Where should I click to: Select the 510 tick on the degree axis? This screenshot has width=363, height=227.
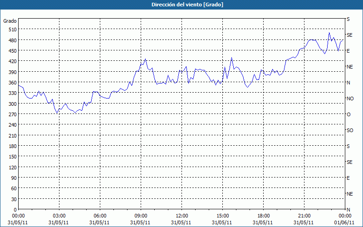[11, 30]
